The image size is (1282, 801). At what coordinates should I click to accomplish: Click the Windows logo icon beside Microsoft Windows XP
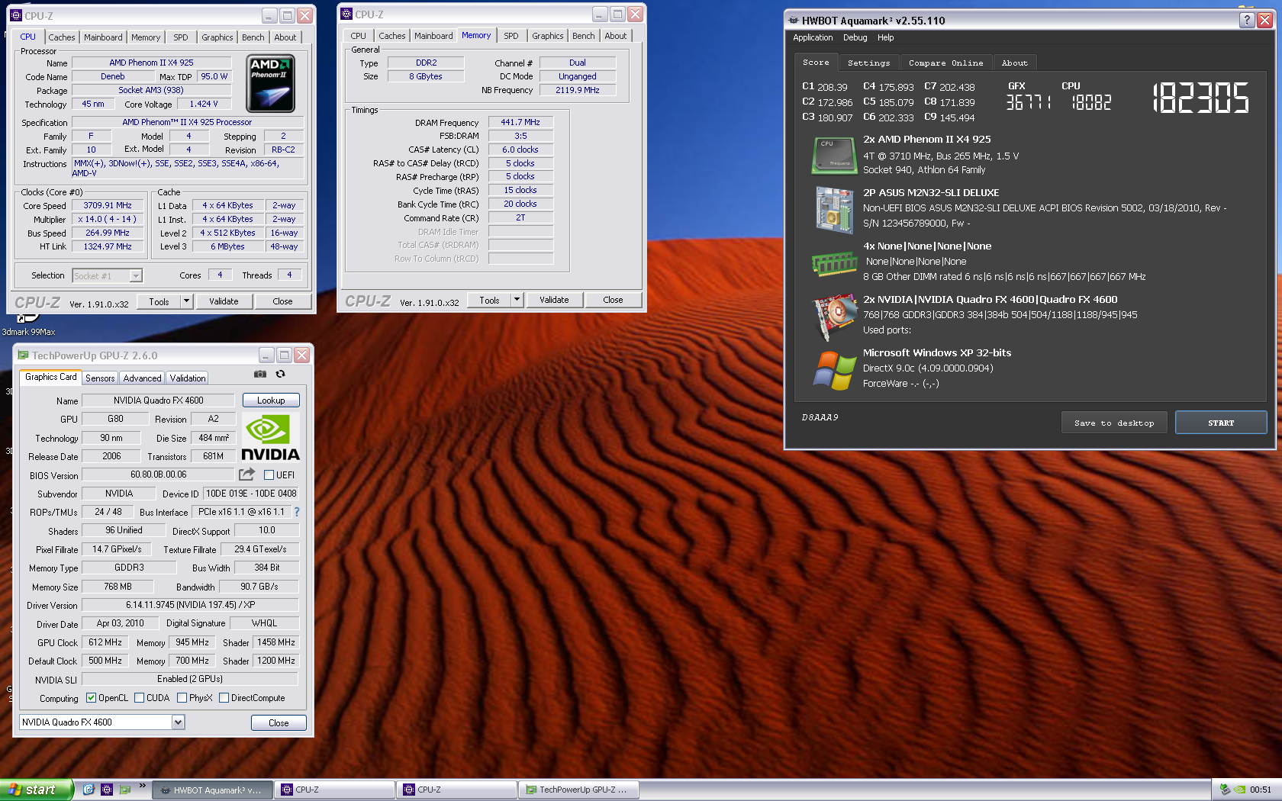click(835, 371)
